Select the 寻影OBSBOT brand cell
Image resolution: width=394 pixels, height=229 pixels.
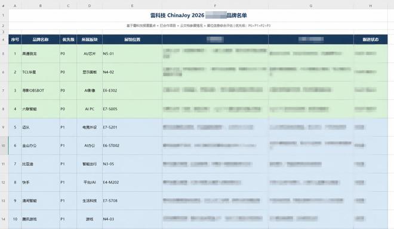(x=41, y=90)
